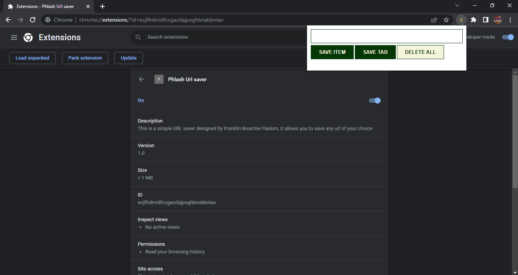Click the extension ID text ecjllhdmidfccgacdajpoghbnabbnlao

pyautogui.click(x=177, y=203)
